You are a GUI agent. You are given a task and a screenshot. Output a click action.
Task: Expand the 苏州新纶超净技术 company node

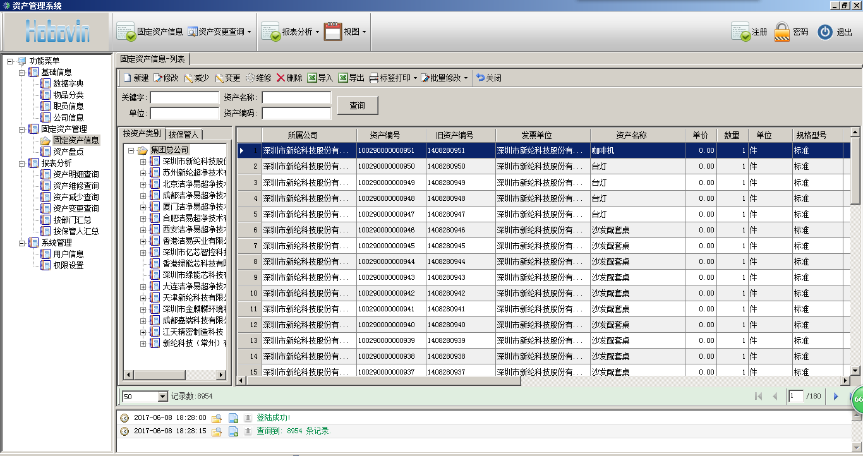143,172
